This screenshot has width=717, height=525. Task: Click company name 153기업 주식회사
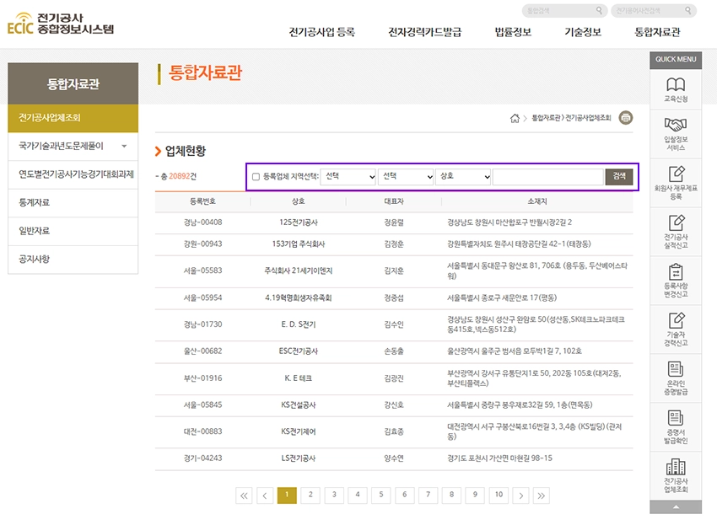point(298,244)
